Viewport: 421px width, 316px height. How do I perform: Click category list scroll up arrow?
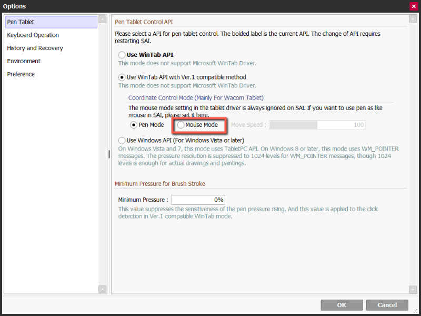point(103,19)
